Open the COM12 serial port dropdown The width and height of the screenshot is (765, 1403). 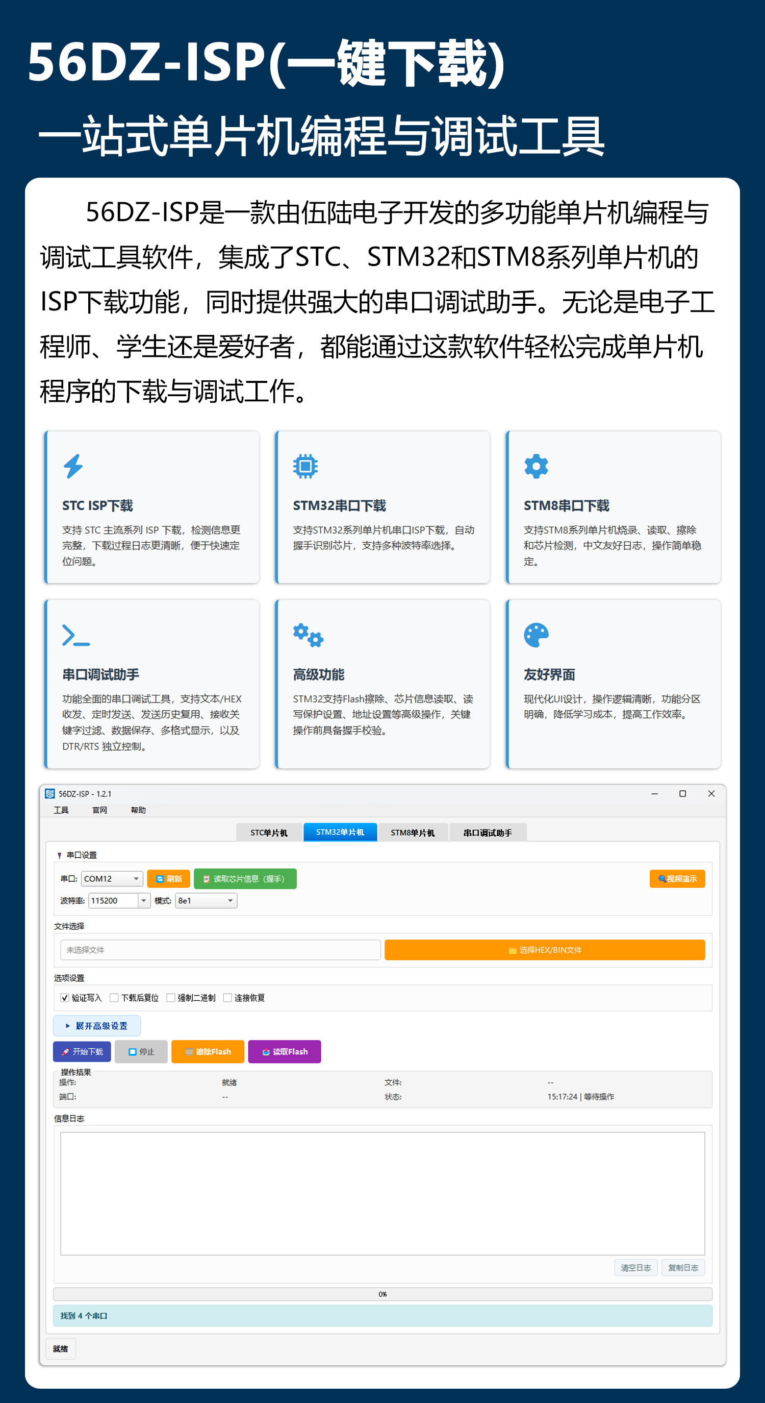point(136,879)
